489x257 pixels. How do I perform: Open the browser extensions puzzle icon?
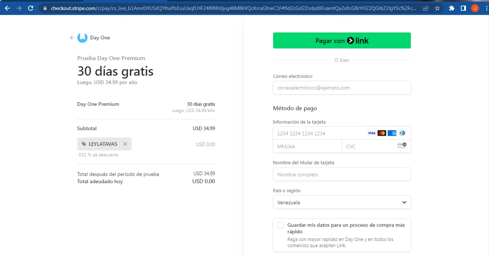pos(452,8)
